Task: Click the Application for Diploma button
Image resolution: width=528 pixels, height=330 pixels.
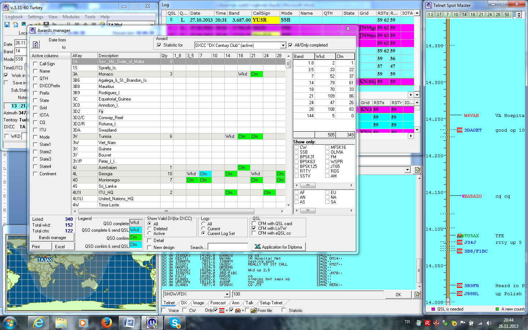Action: [278, 247]
